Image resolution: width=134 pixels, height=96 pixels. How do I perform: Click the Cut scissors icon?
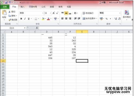(x=10, y=12)
